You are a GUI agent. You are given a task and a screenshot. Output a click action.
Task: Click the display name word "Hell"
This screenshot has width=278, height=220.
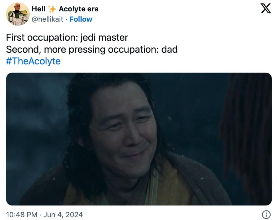tap(38, 9)
